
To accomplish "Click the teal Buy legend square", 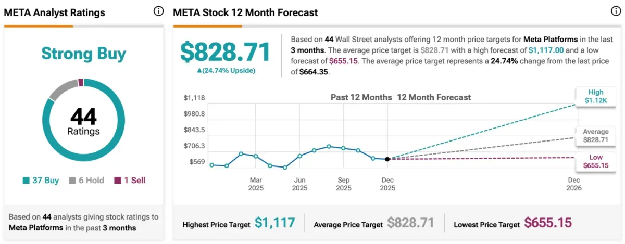I will (26, 181).
